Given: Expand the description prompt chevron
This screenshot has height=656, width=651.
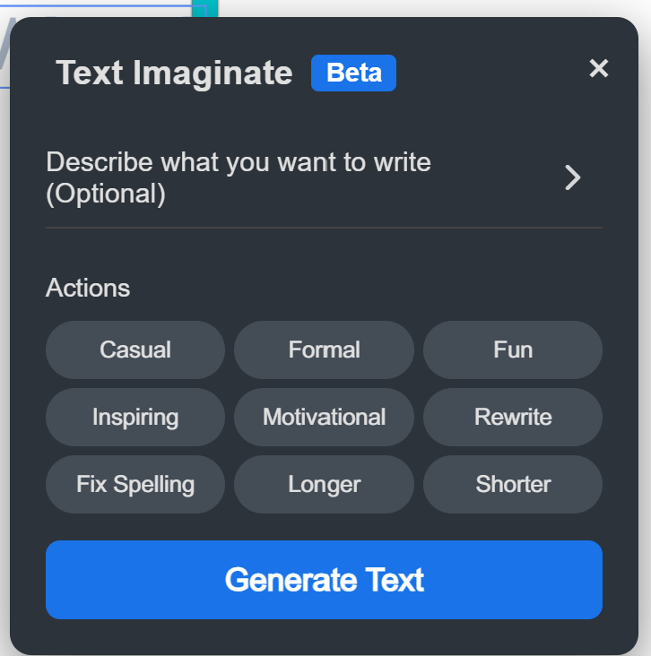Looking at the screenshot, I should [572, 177].
